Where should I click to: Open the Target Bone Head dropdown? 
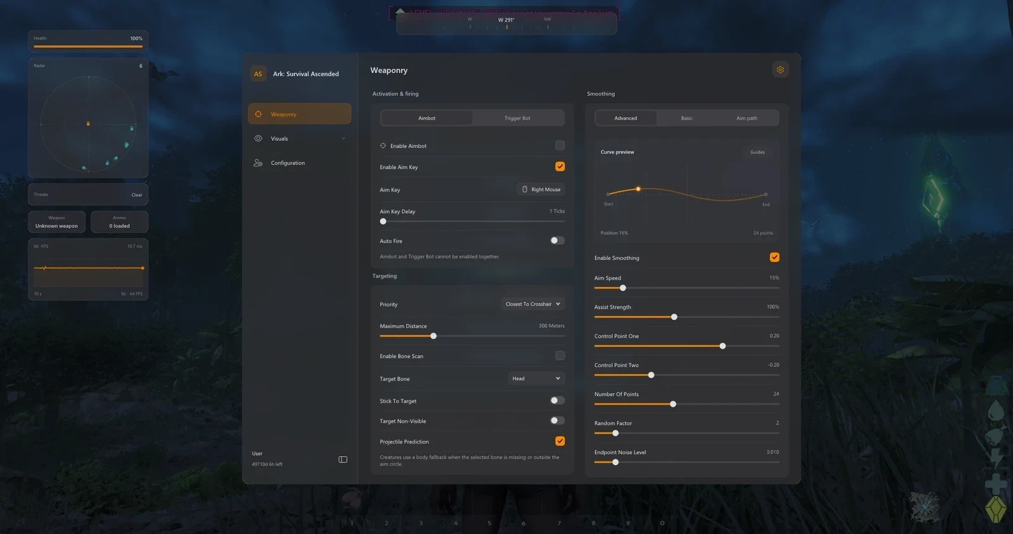[536, 378]
